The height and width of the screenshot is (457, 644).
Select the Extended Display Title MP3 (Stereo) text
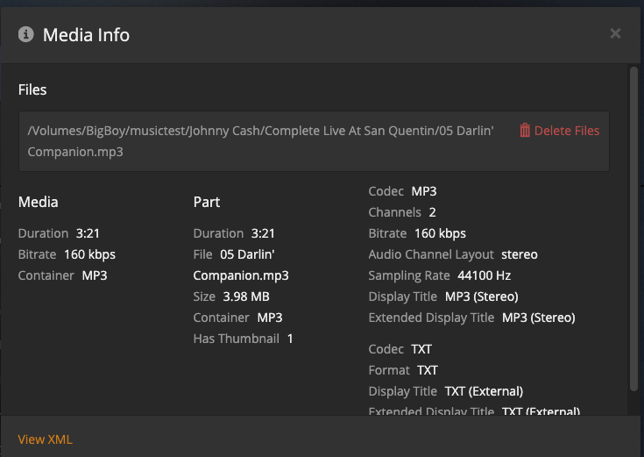(538, 318)
